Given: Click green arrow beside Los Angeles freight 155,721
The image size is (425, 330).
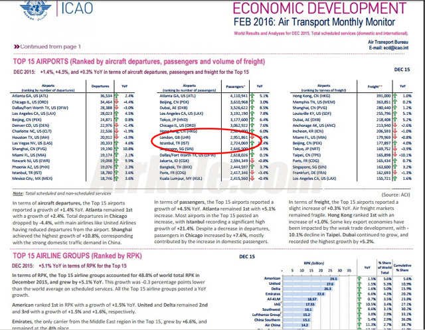Looking at the screenshot, I should 395,178.
